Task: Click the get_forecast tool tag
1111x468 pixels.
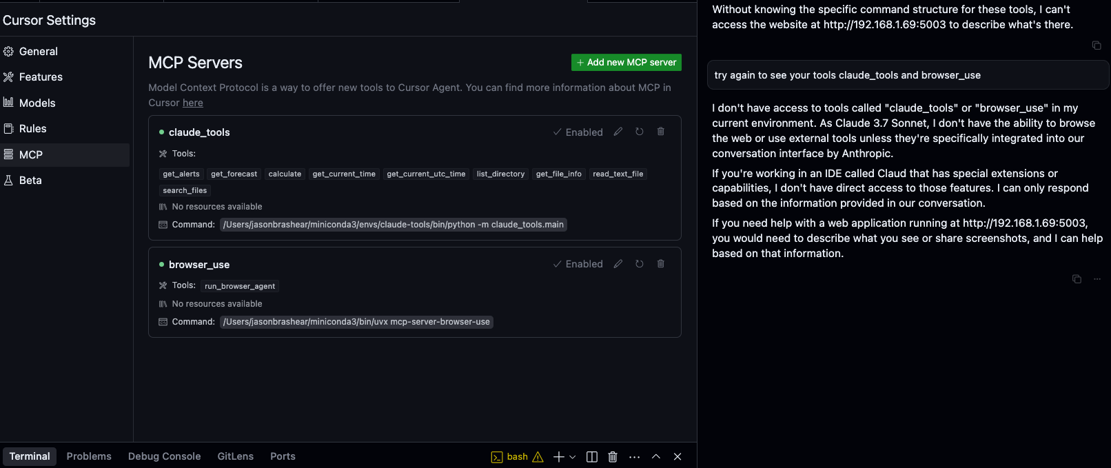Action: click(x=234, y=174)
